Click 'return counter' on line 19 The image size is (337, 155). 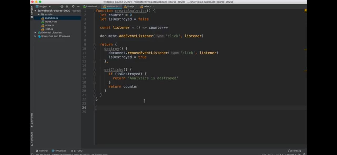click(x=123, y=87)
